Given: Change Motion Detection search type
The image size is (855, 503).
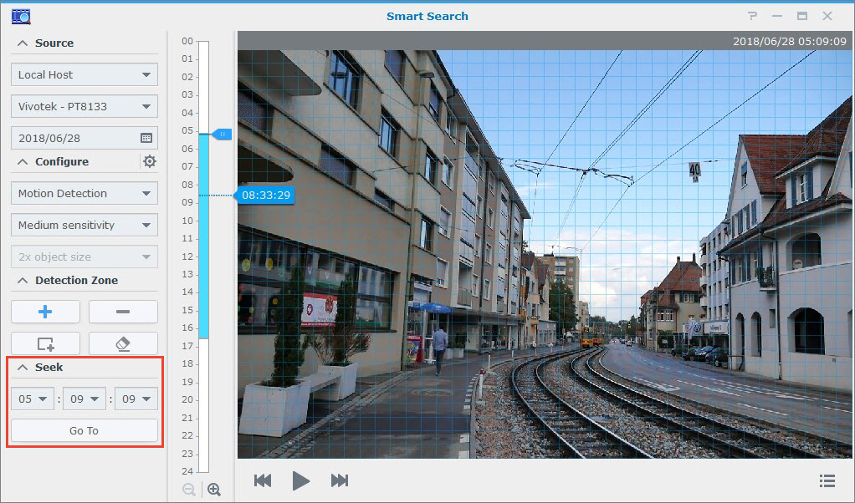Looking at the screenshot, I should click(x=84, y=193).
